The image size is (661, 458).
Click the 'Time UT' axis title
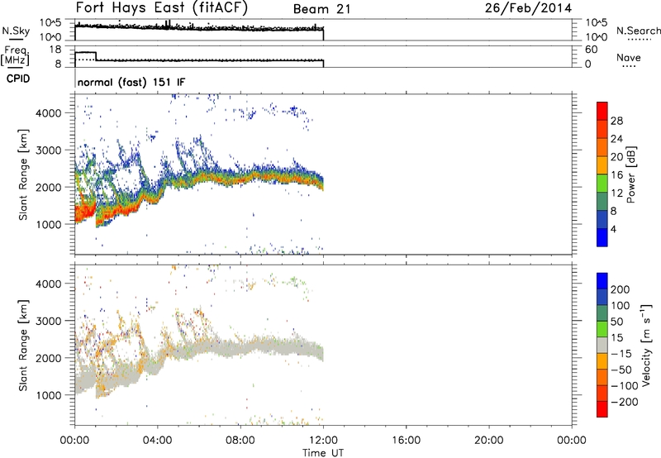pos(323,453)
